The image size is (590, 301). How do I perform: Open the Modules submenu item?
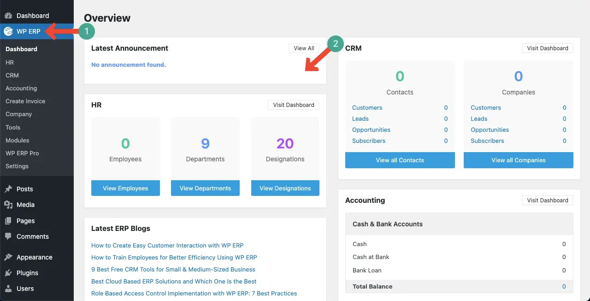[18, 140]
